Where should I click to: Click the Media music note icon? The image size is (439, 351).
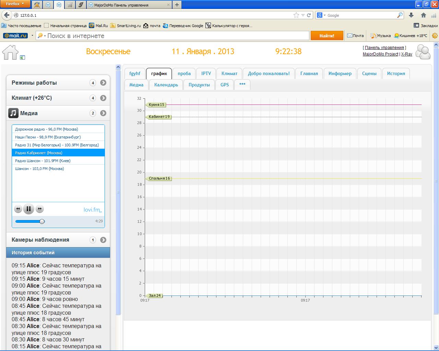(x=13, y=113)
